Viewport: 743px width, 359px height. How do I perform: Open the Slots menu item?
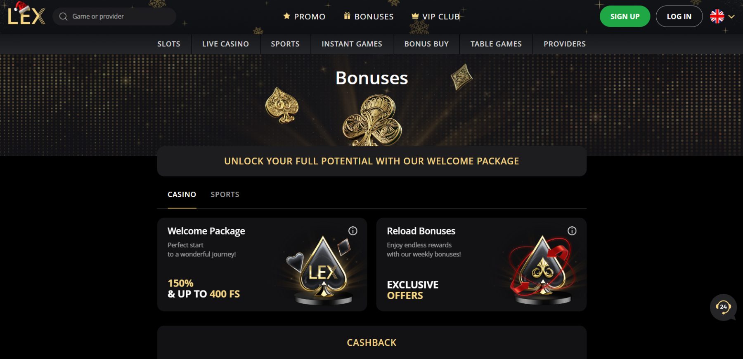[x=169, y=44]
